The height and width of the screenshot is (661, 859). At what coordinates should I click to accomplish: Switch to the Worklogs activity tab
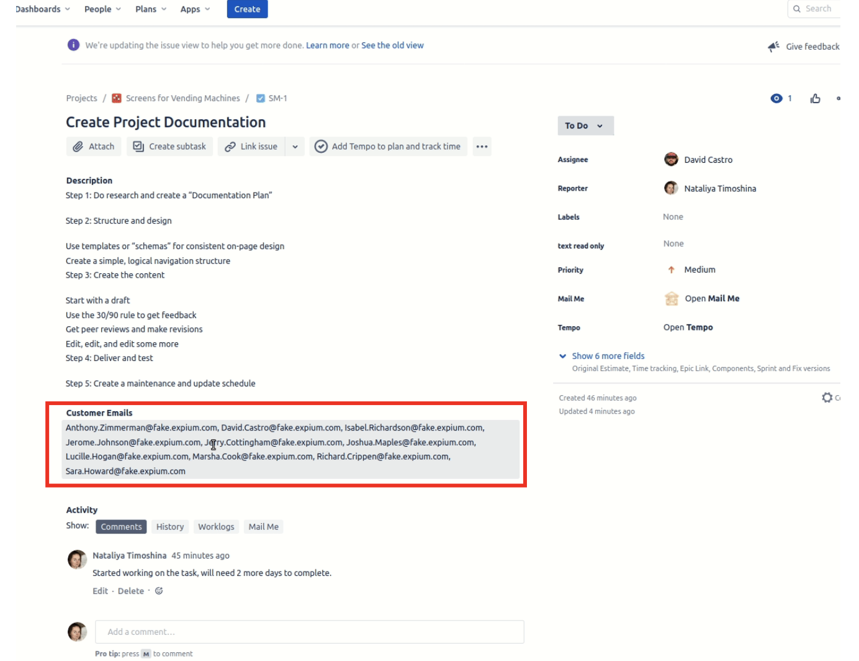point(216,527)
